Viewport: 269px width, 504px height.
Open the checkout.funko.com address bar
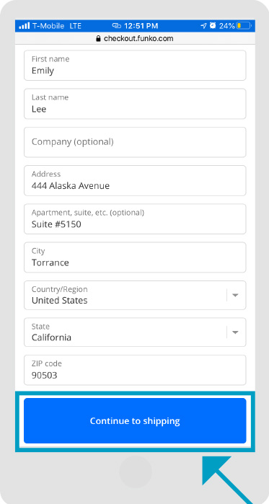click(x=135, y=38)
